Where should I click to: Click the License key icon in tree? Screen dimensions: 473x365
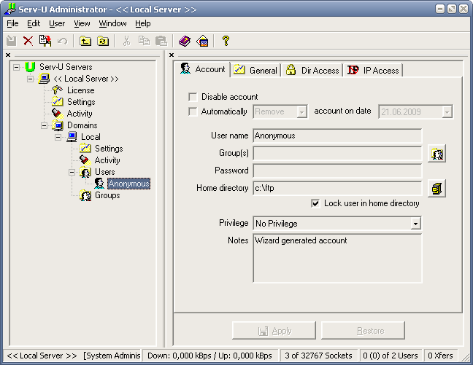(x=58, y=90)
